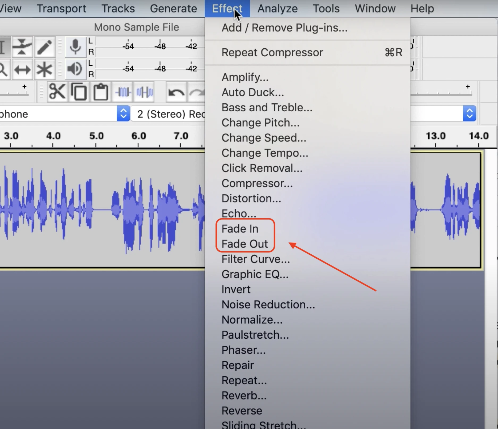The height and width of the screenshot is (429, 498).
Task: Select the Draw pencil tool
Action: click(x=44, y=47)
